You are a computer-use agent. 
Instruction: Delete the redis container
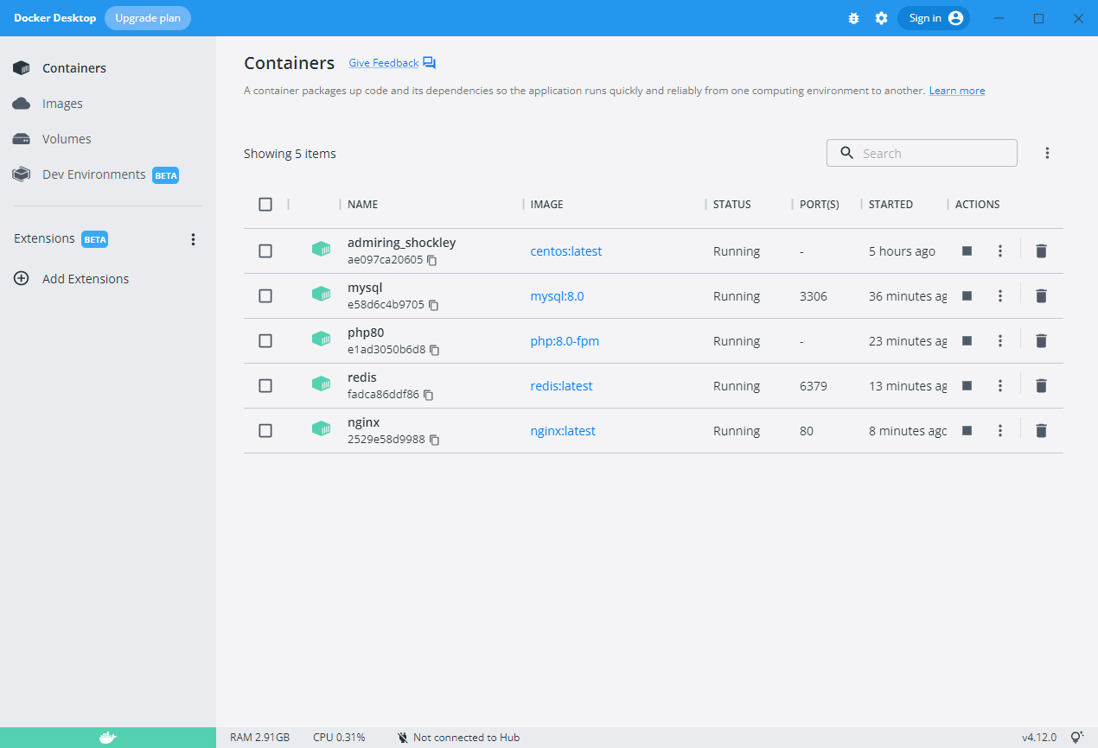pyautogui.click(x=1041, y=385)
